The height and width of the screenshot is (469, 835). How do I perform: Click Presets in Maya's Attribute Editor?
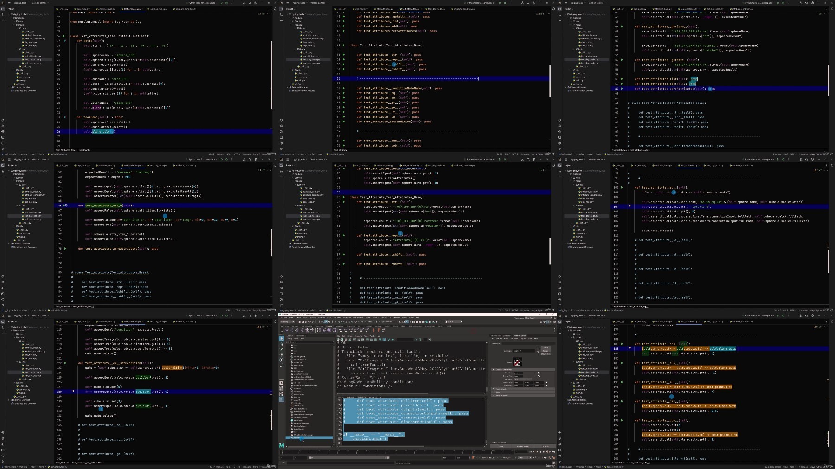point(546,351)
